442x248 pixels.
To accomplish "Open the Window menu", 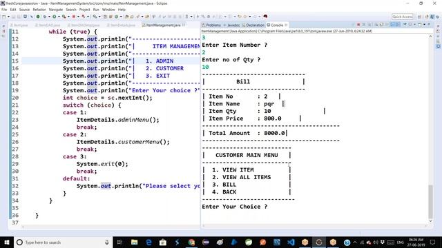I will click(x=108, y=10).
